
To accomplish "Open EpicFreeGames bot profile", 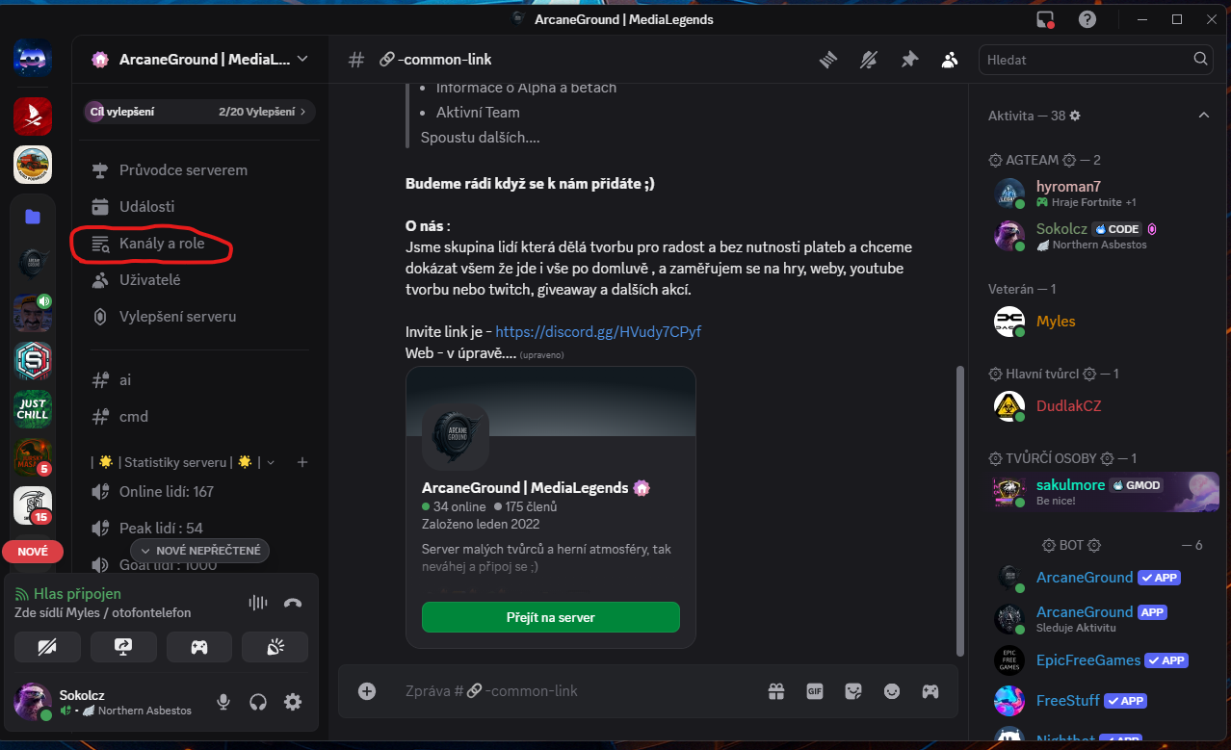I will click(x=1101, y=659).
